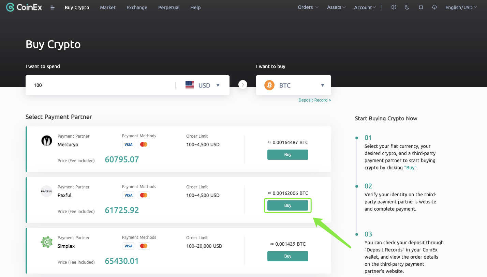Switch to the Perpetual tab
Screen dimensions: 487x277
point(168,7)
